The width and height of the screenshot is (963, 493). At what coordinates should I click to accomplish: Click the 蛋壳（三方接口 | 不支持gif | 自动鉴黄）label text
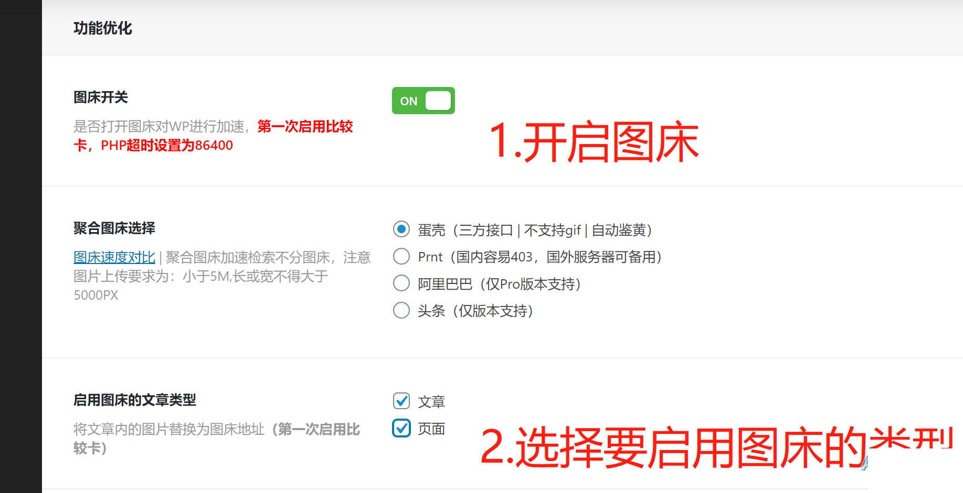534,230
